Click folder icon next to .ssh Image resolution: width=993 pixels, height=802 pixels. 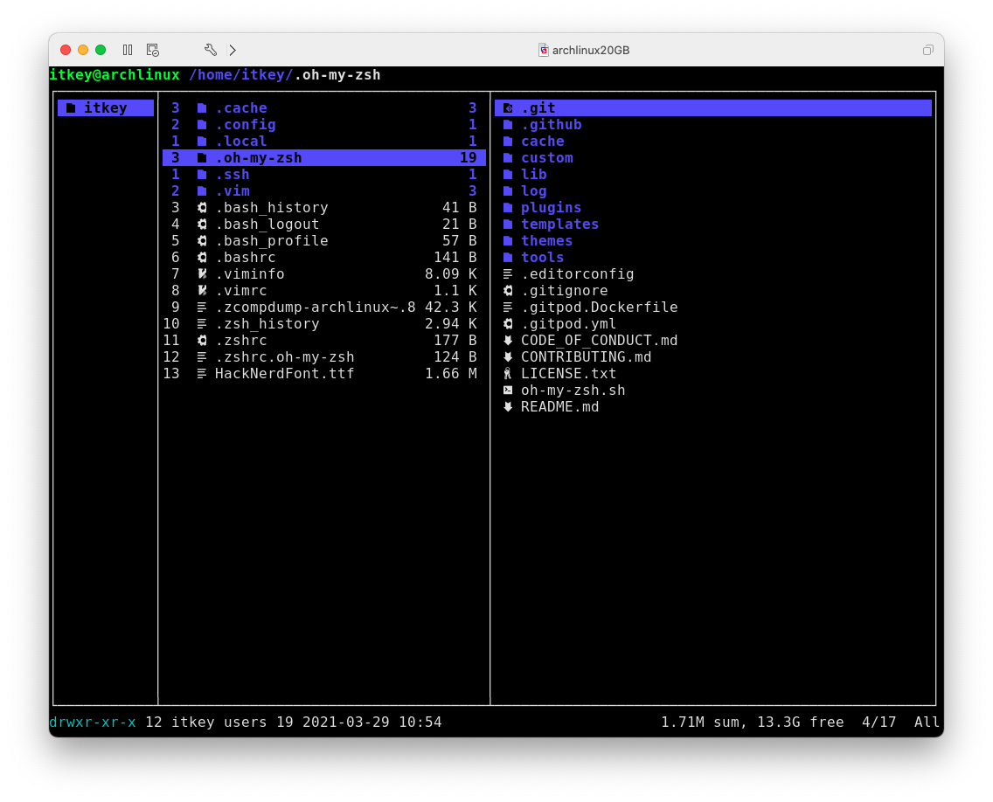pyautogui.click(x=202, y=175)
